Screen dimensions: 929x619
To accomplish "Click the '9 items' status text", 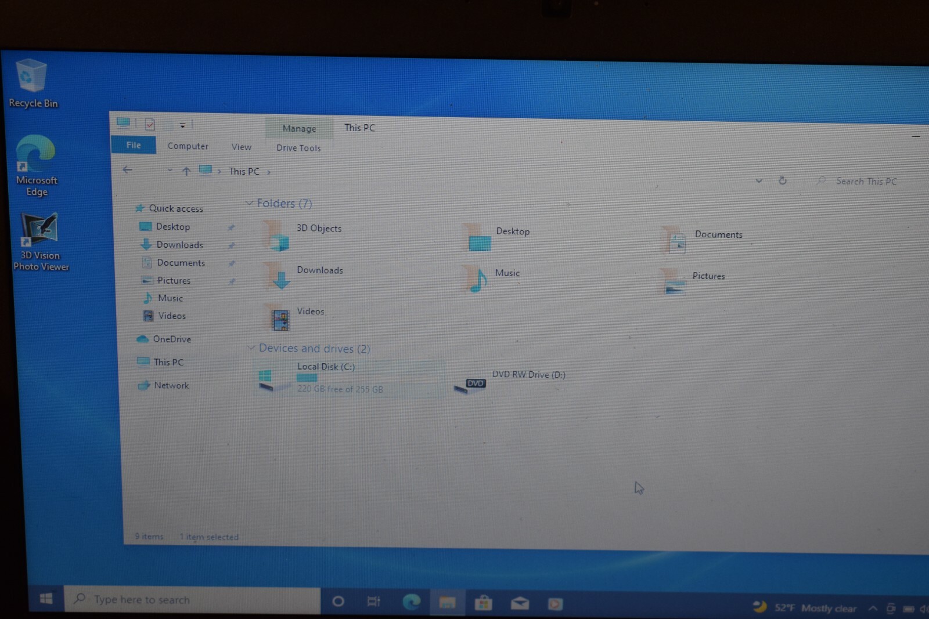I will [x=149, y=536].
